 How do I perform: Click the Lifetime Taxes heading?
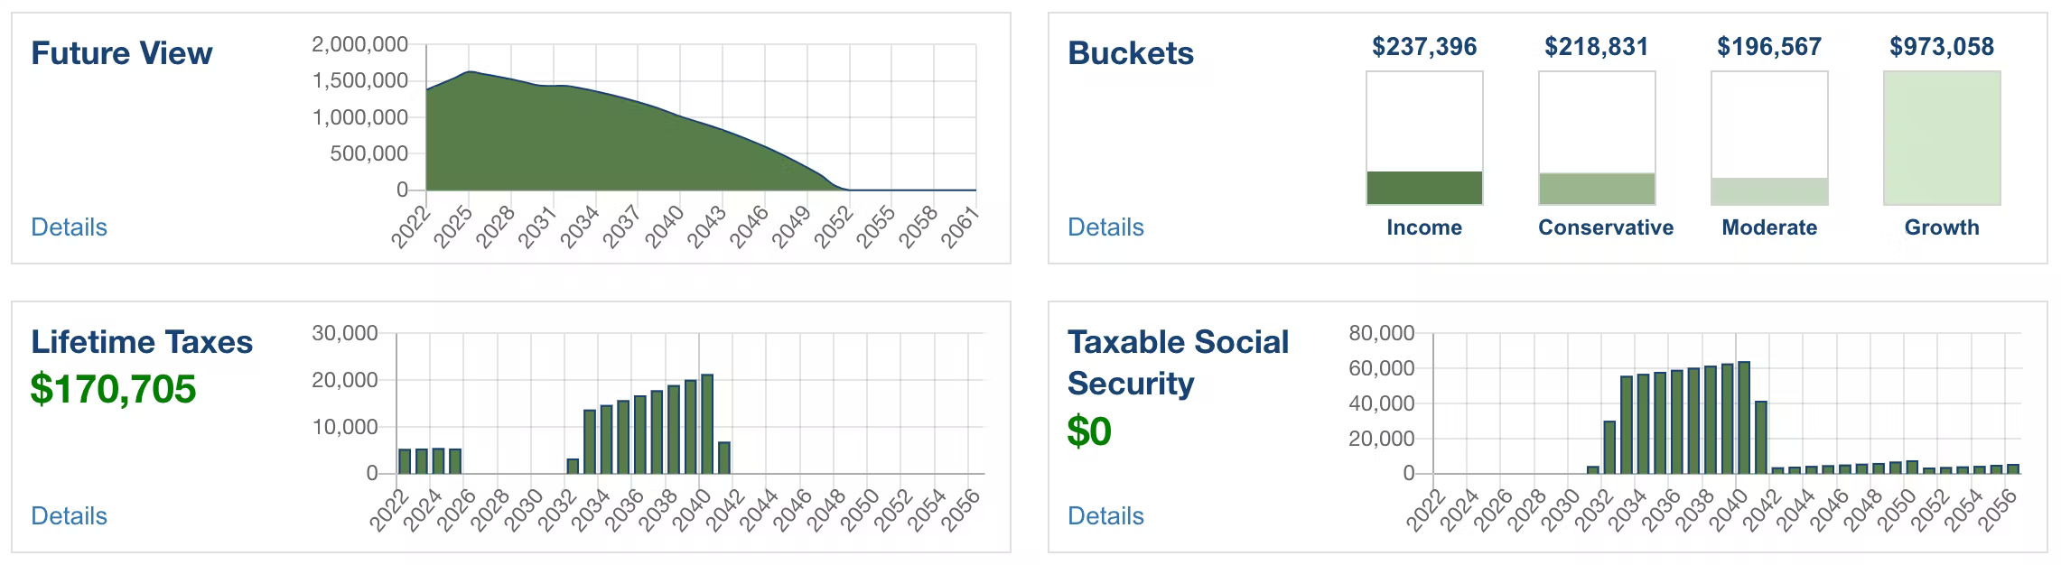(141, 343)
